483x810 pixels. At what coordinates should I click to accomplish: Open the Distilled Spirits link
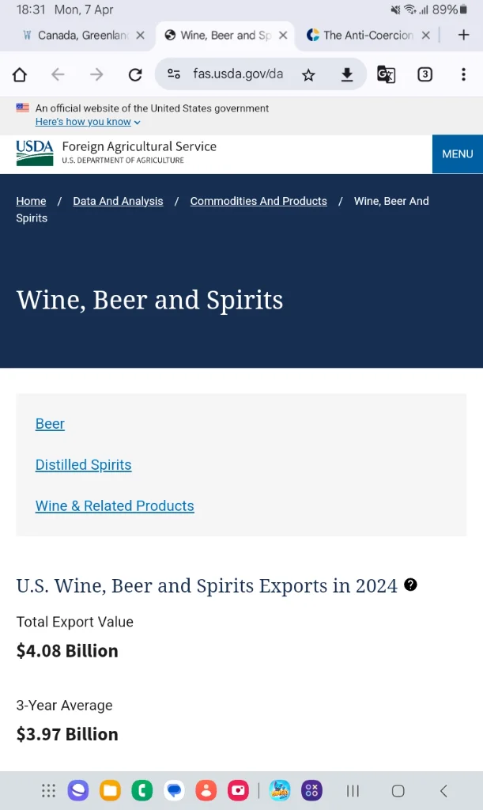click(83, 465)
